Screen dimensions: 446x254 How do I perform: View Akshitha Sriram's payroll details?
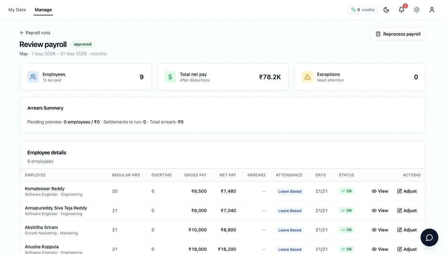tap(380, 230)
